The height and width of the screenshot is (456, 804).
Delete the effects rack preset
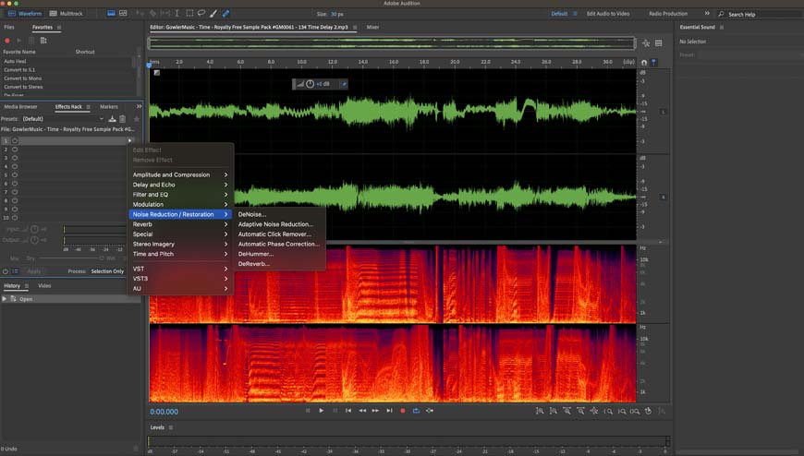coord(123,119)
